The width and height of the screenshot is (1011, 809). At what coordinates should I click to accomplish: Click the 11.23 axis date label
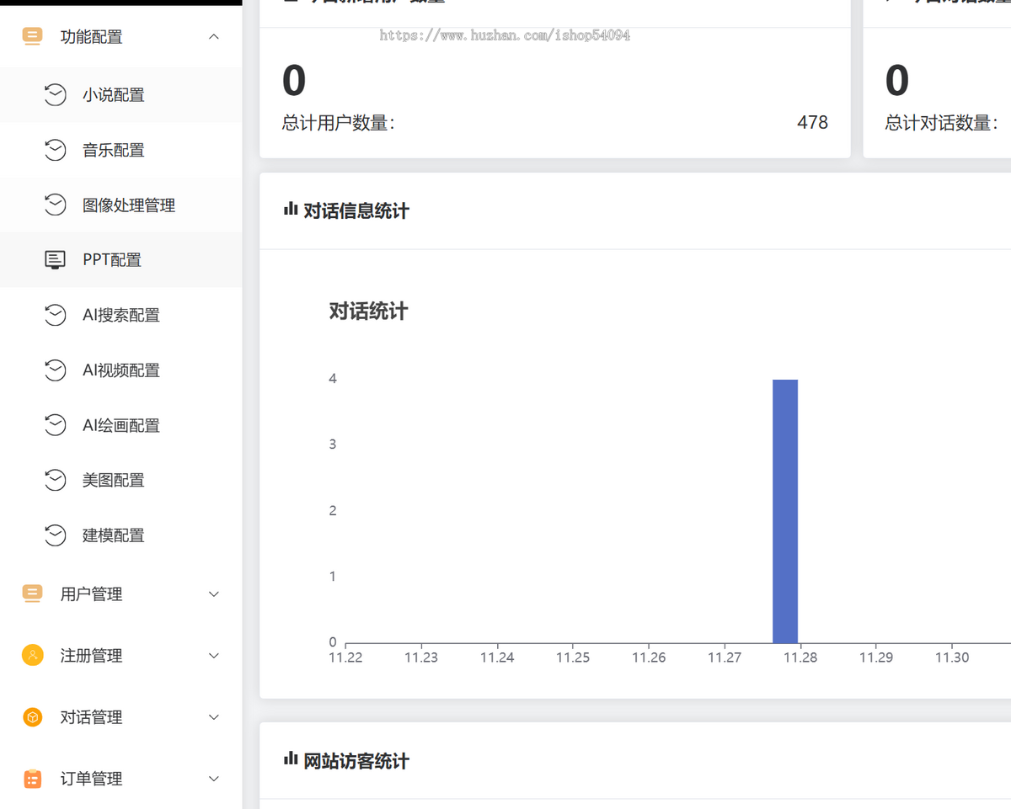(x=421, y=657)
